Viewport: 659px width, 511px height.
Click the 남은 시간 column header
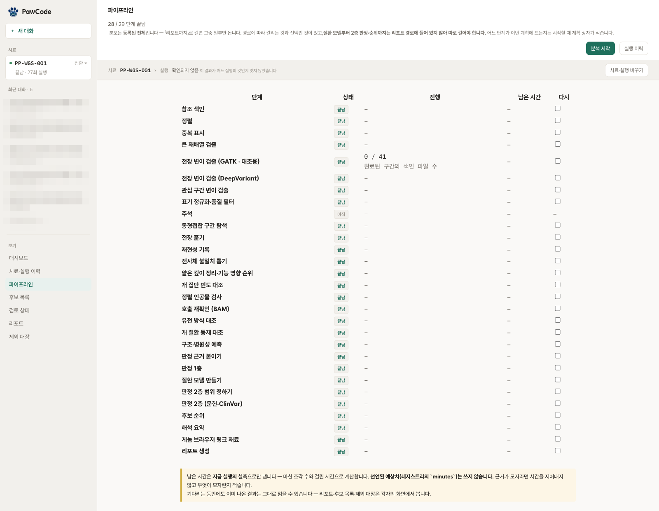(x=529, y=97)
